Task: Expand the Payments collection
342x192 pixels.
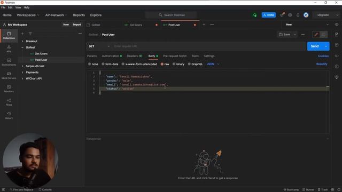Action: point(22,73)
